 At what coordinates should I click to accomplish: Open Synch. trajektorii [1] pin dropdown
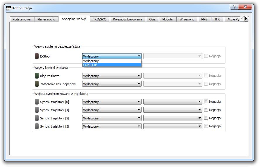(x=173, y=110)
